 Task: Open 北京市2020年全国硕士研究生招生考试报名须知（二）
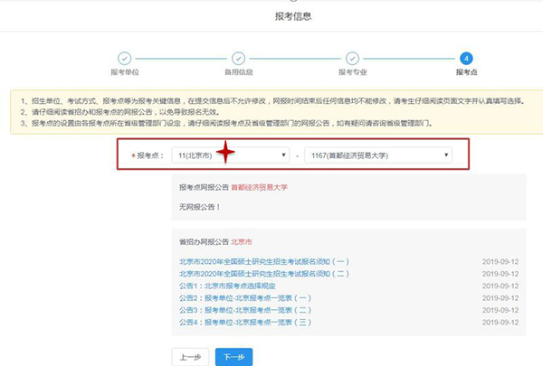pos(264,273)
